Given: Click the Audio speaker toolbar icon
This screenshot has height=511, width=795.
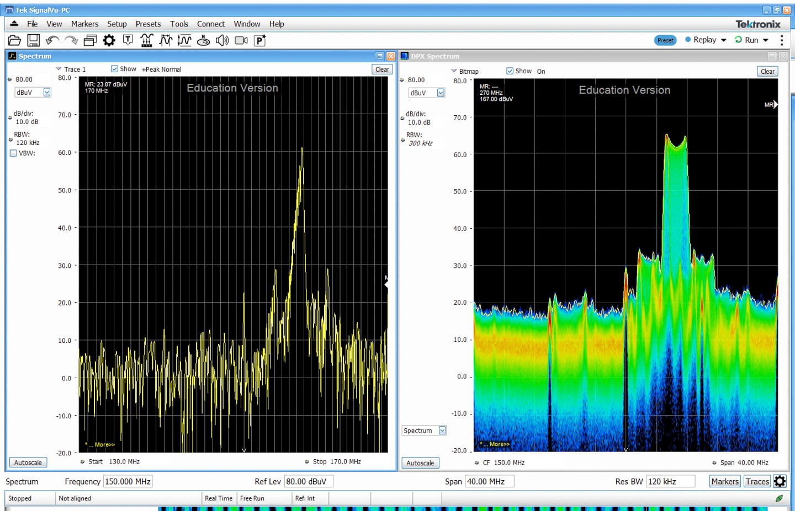Looking at the screenshot, I should coord(222,40).
